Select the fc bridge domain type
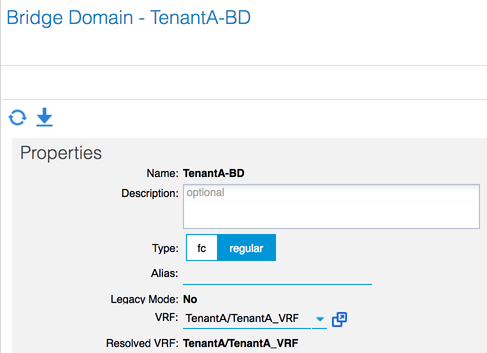This screenshot has height=353, width=487. pos(201,248)
